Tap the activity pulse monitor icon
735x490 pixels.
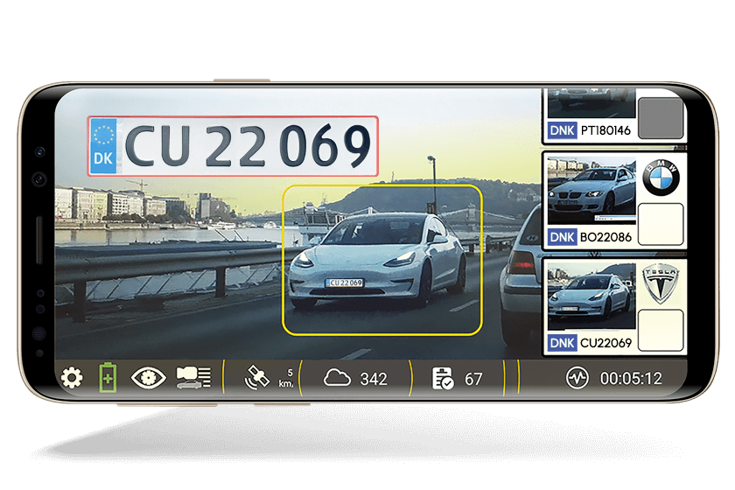click(577, 378)
